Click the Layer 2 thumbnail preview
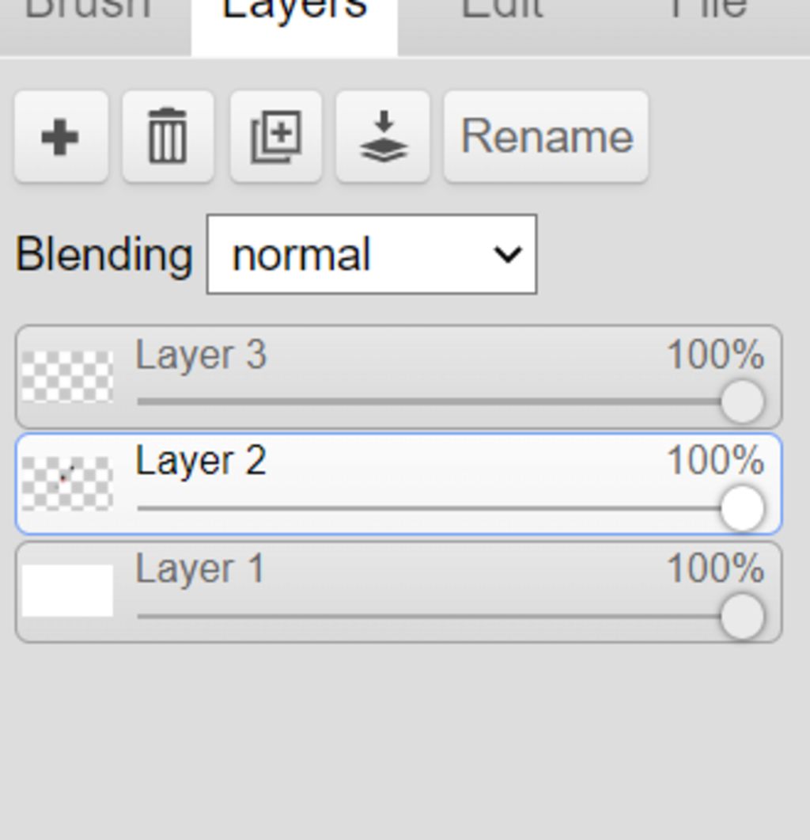 [67, 484]
